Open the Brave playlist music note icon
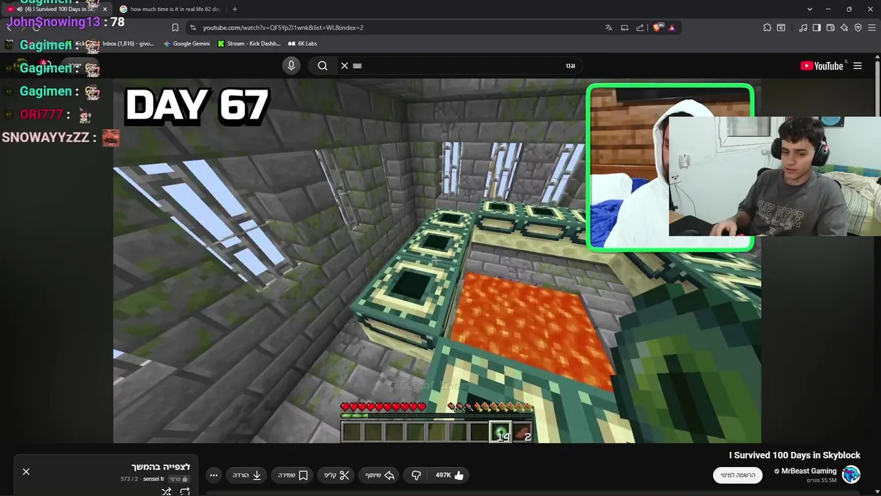The height and width of the screenshot is (496, 881). (803, 28)
